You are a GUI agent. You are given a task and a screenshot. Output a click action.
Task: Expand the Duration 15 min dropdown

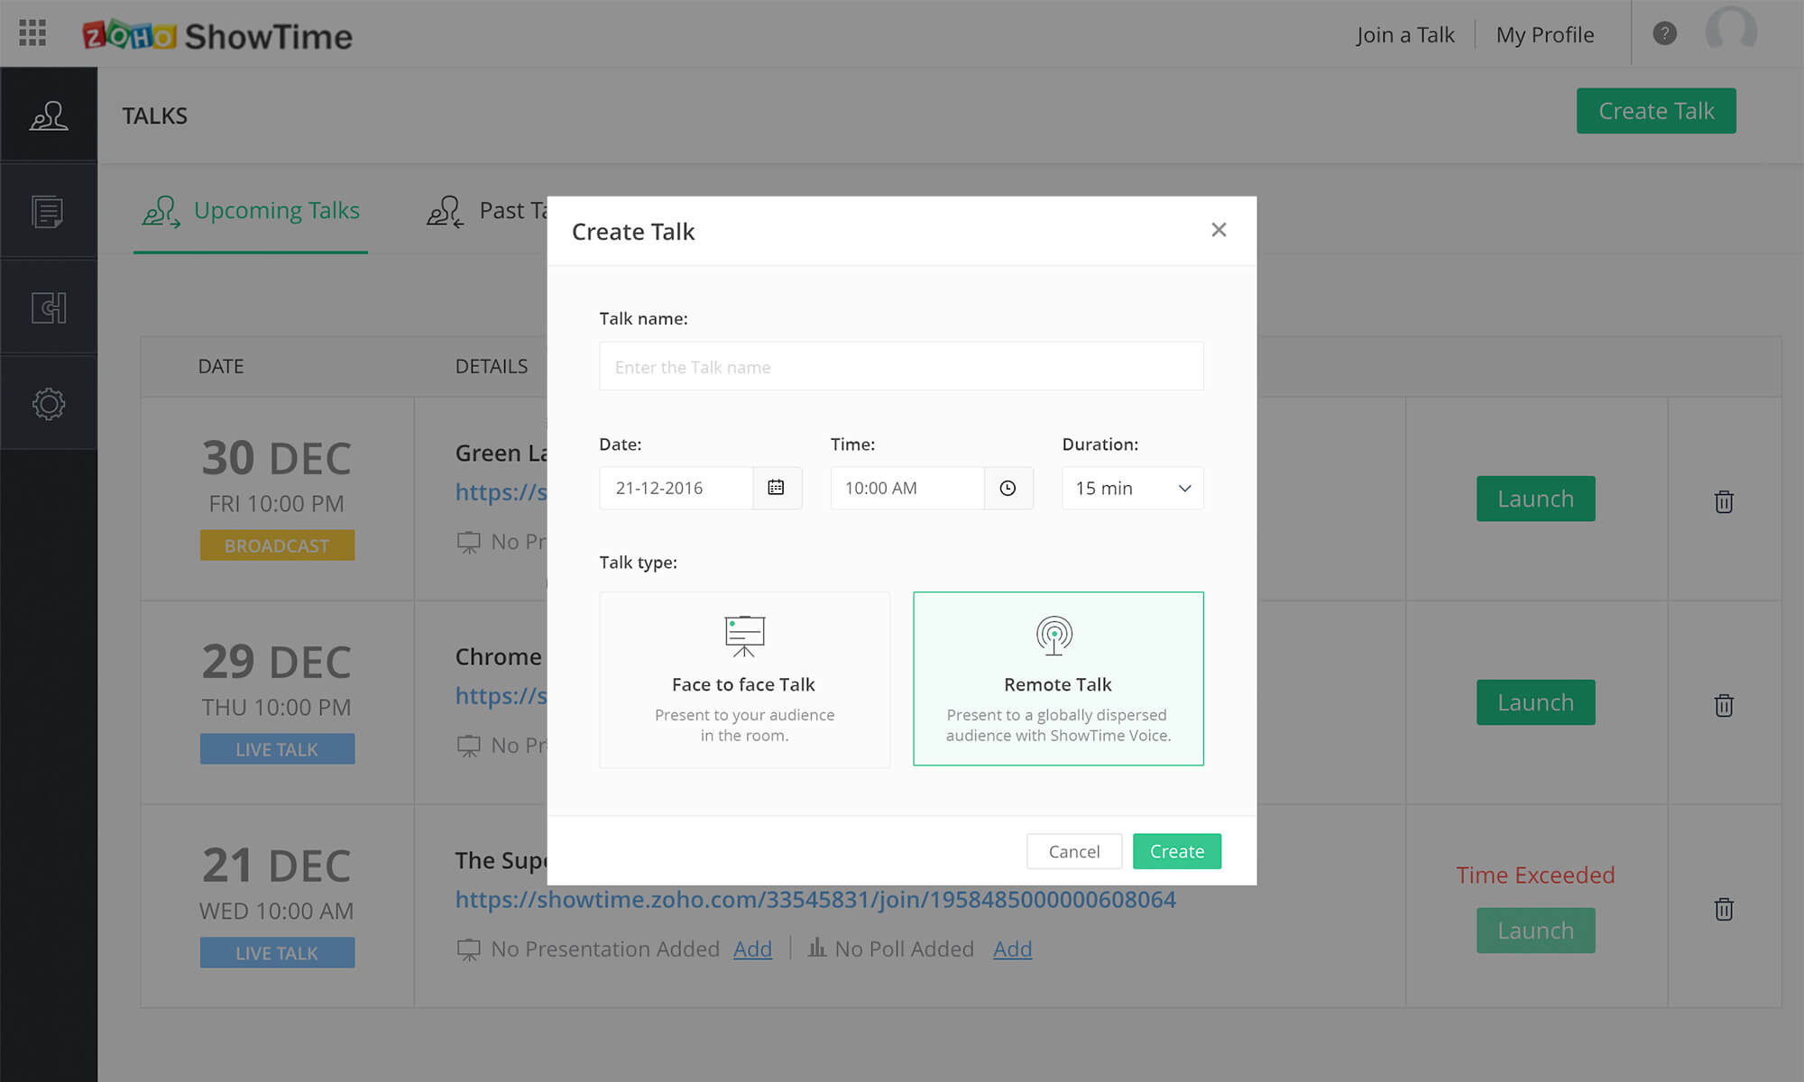pyautogui.click(x=1132, y=488)
